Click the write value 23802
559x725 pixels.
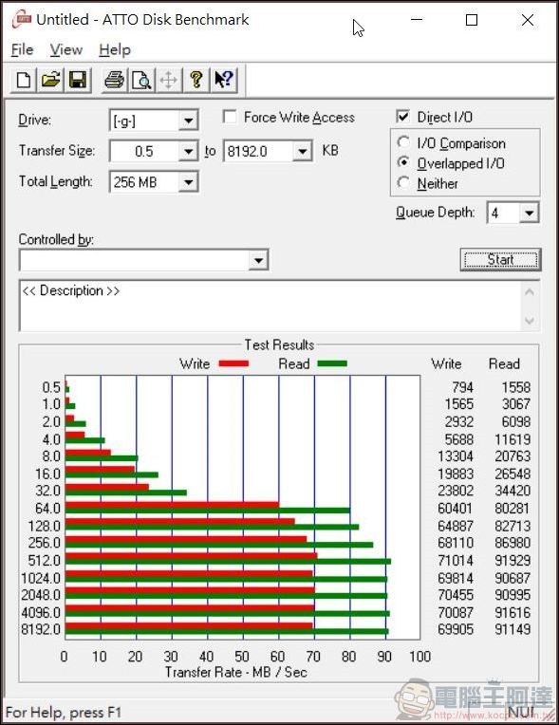pyautogui.click(x=456, y=491)
